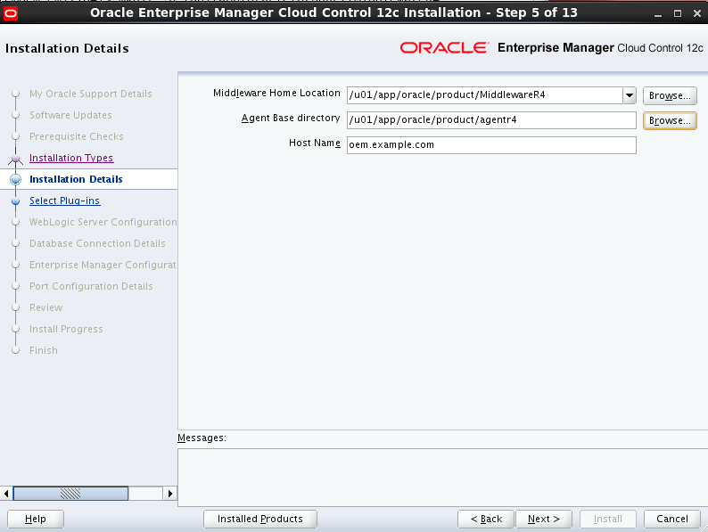Click the right arrow of sidebar scrollbar
This screenshot has height=532, width=708.
coord(169,494)
